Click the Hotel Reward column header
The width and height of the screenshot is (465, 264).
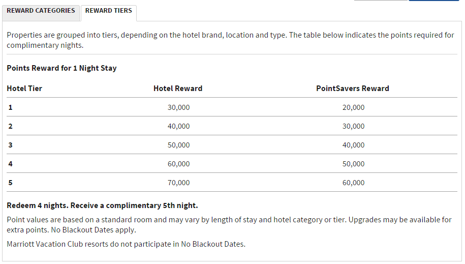pyautogui.click(x=178, y=89)
